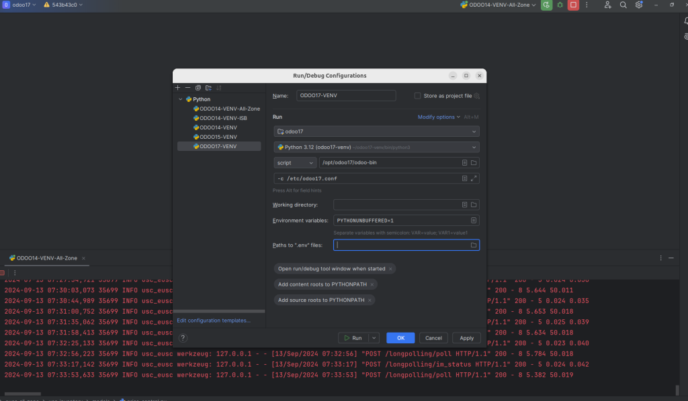Viewport: 688px width, 401px height.
Task: Open the add collaborator icon
Action: [607, 5]
